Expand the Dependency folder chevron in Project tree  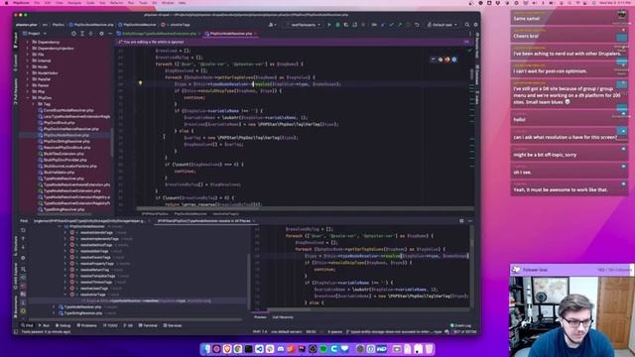pyautogui.click(x=28, y=42)
